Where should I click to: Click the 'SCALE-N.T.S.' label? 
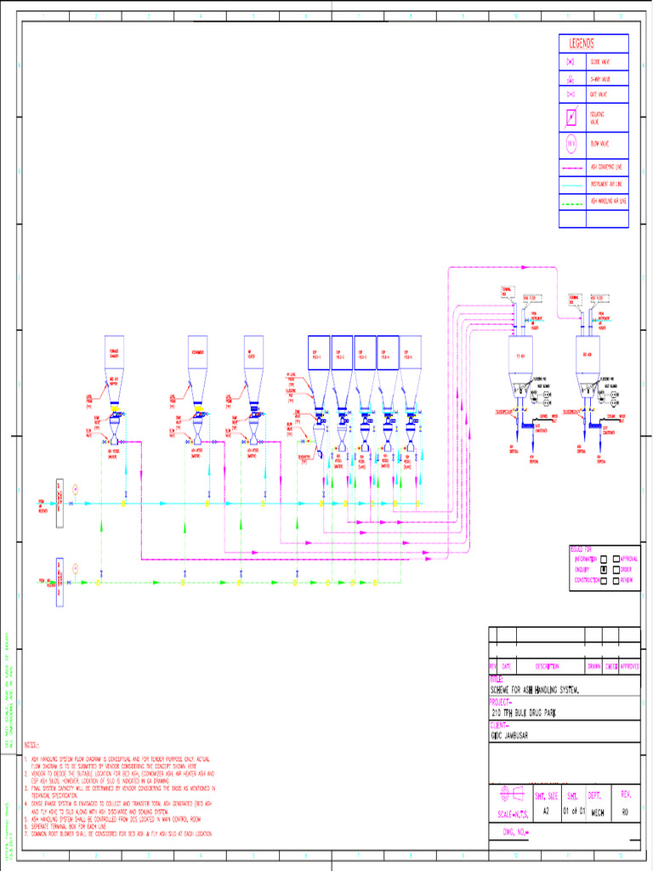pyautogui.click(x=513, y=814)
